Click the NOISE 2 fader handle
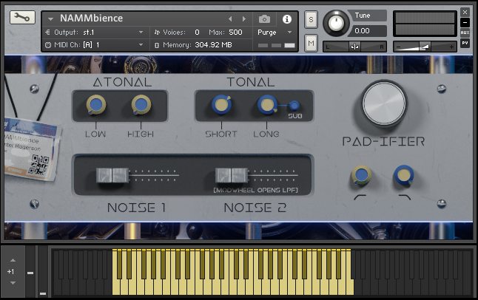478x300 pixels. (232, 175)
